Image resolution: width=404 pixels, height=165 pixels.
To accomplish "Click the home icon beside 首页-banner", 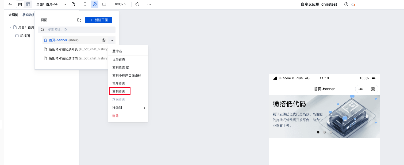I will click(45, 40).
